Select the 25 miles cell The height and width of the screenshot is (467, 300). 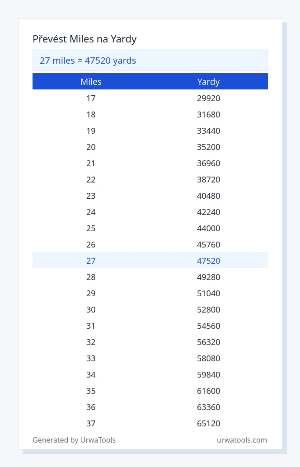(x=91, y=229)
